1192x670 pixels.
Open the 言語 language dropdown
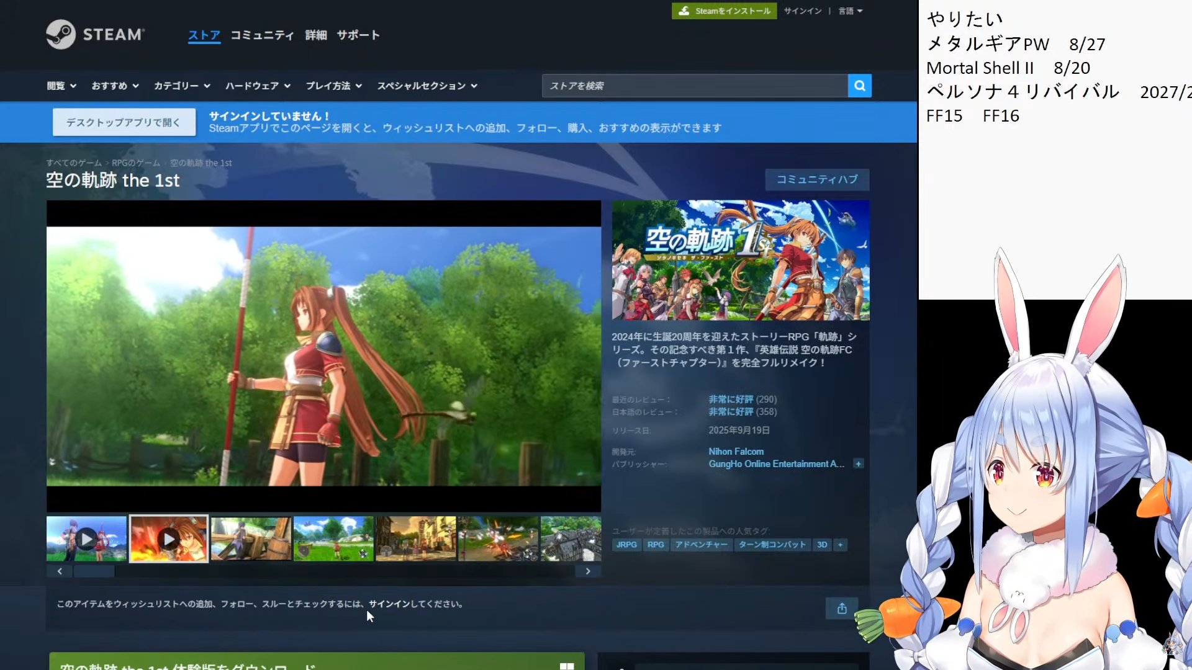[850, 11]
